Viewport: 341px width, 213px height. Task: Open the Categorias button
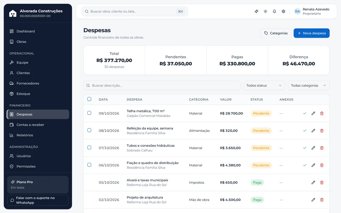click(276, 33)
